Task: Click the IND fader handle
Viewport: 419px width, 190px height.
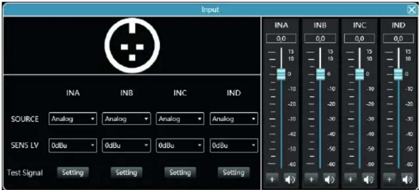Action: pos(398,74)
